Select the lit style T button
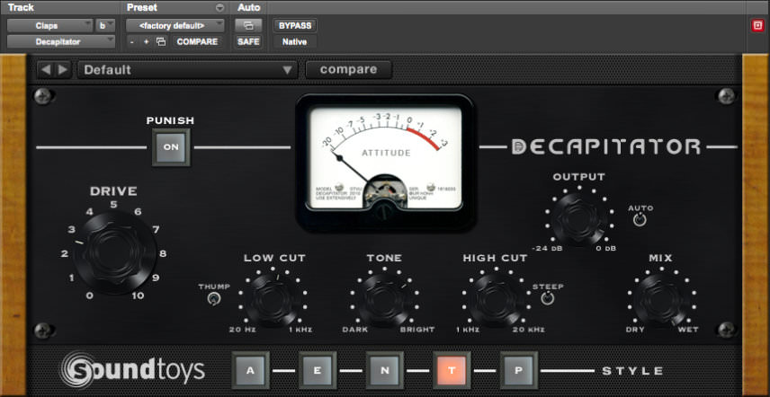 [452, 370]
